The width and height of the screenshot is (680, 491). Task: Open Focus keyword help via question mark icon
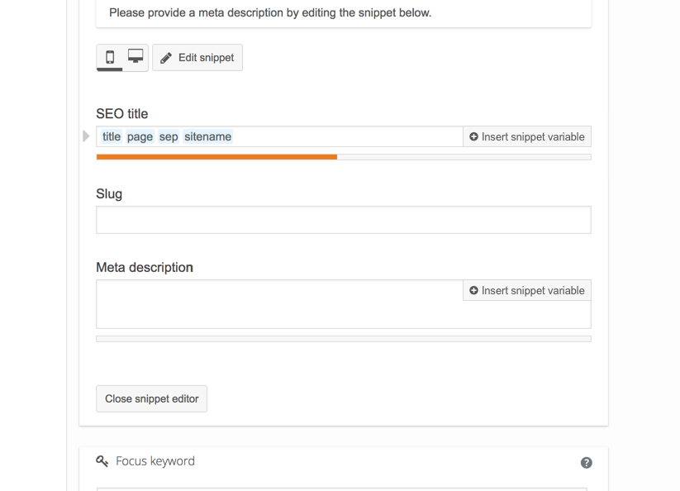click(586, 462)
